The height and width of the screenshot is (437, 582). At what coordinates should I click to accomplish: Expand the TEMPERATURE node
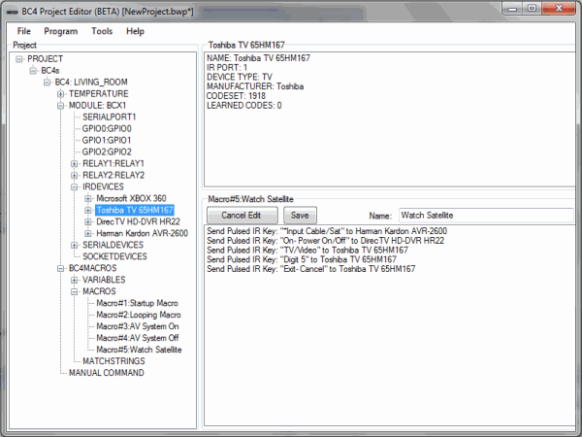pos(60,94)
